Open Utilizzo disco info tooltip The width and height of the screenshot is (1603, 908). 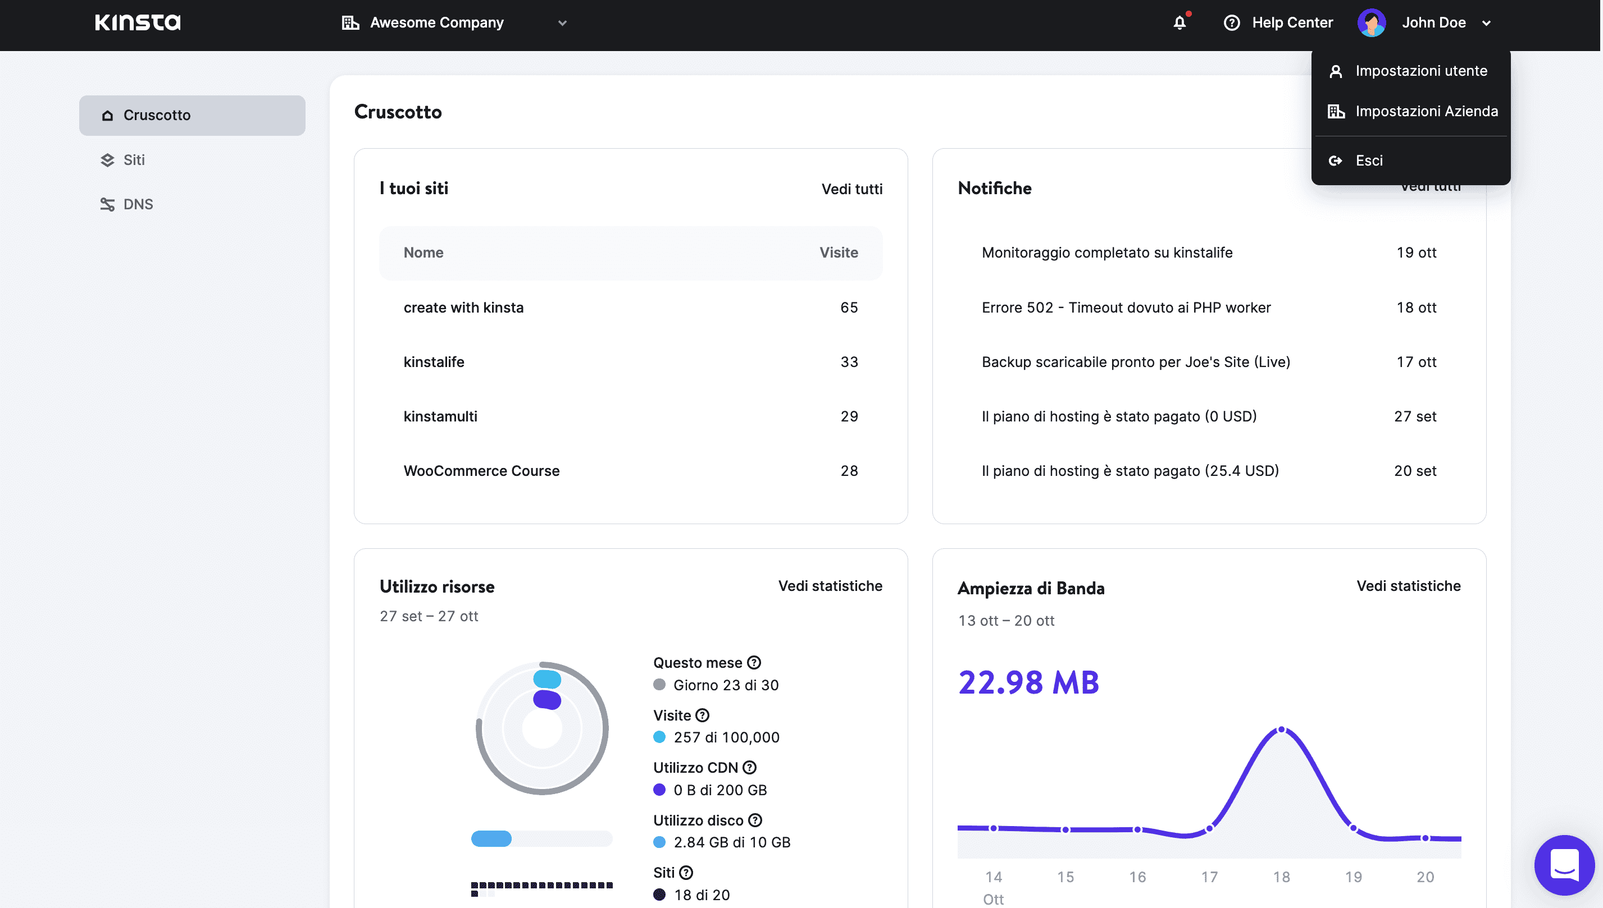(x=753, y=820)
